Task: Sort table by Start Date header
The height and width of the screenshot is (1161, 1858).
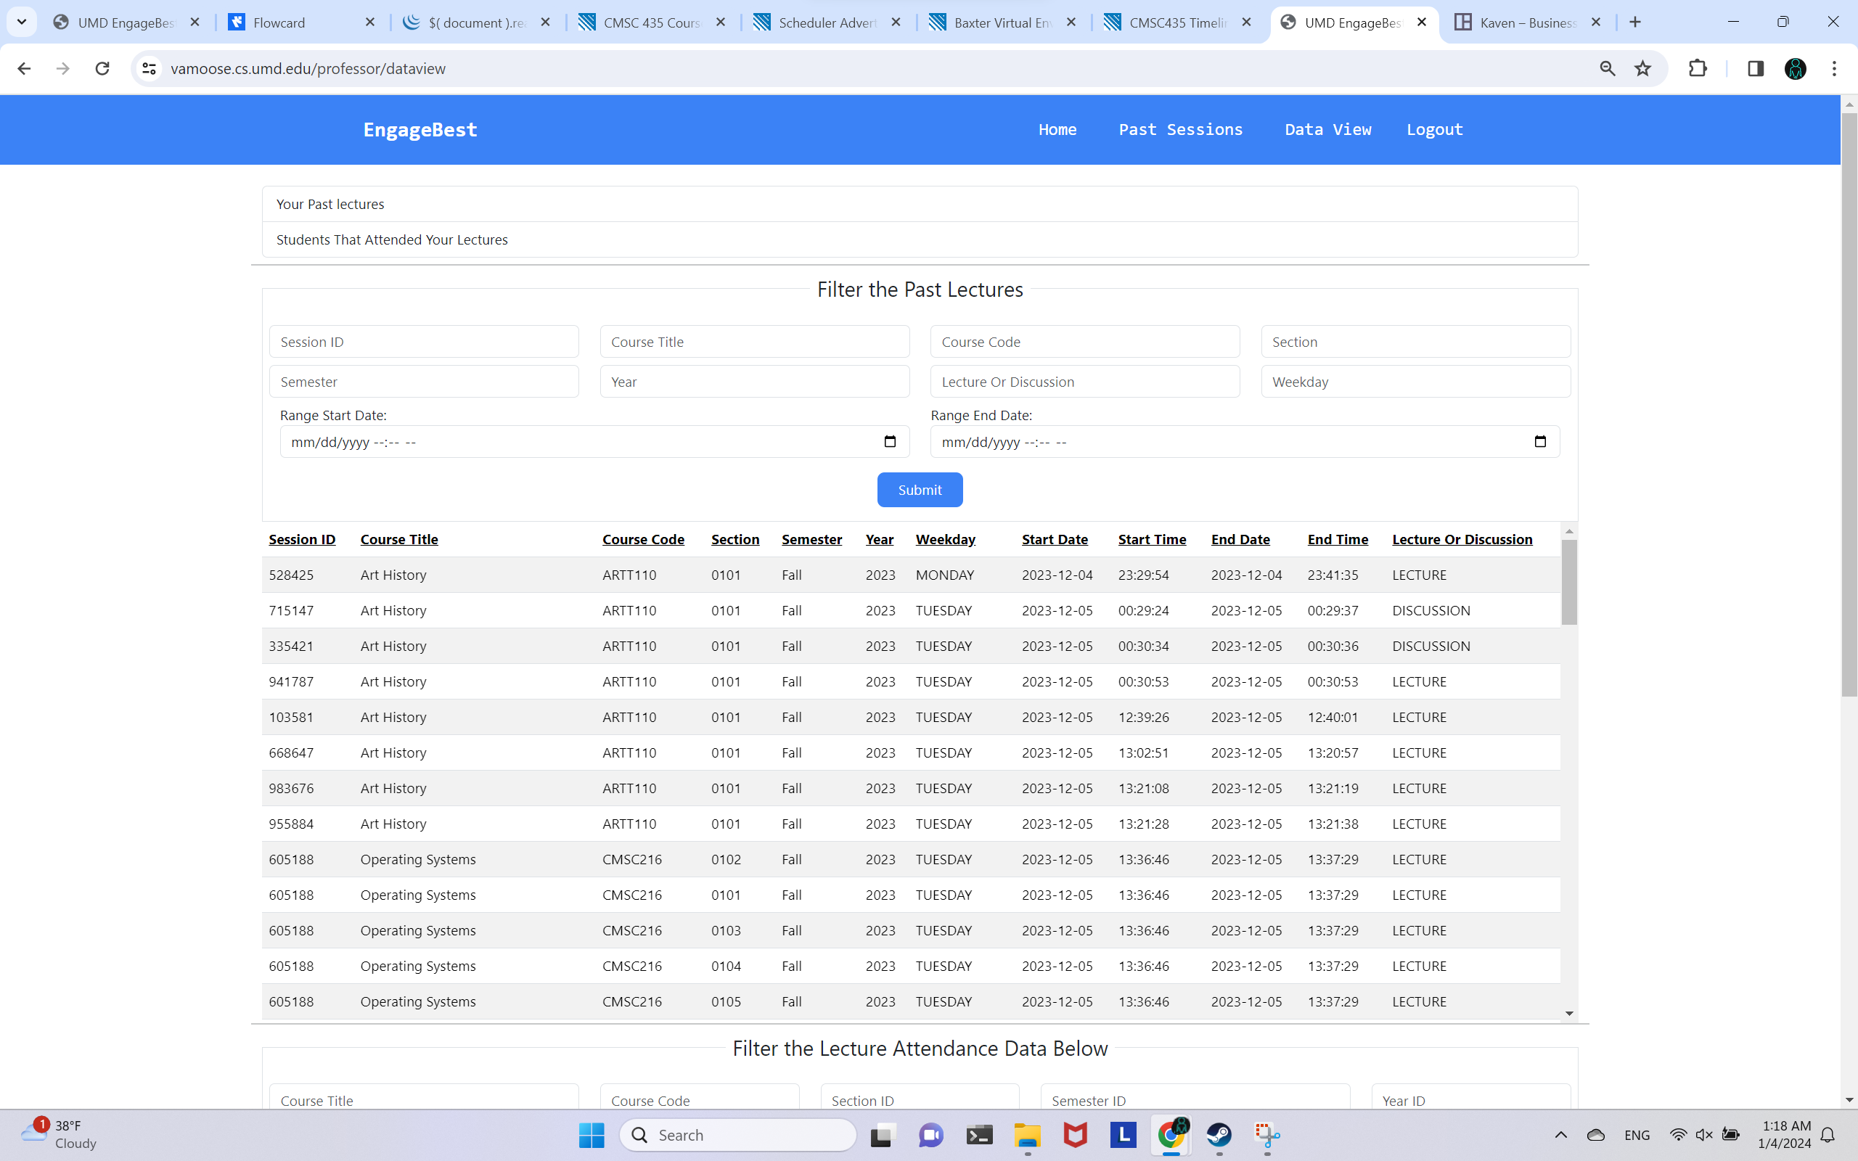Action: coord(1054,539)
